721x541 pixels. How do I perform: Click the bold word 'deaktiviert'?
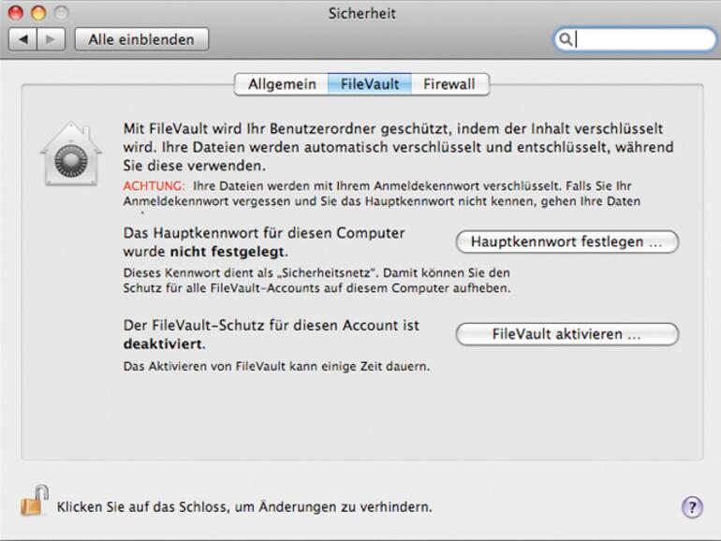(x=163, y=344)
